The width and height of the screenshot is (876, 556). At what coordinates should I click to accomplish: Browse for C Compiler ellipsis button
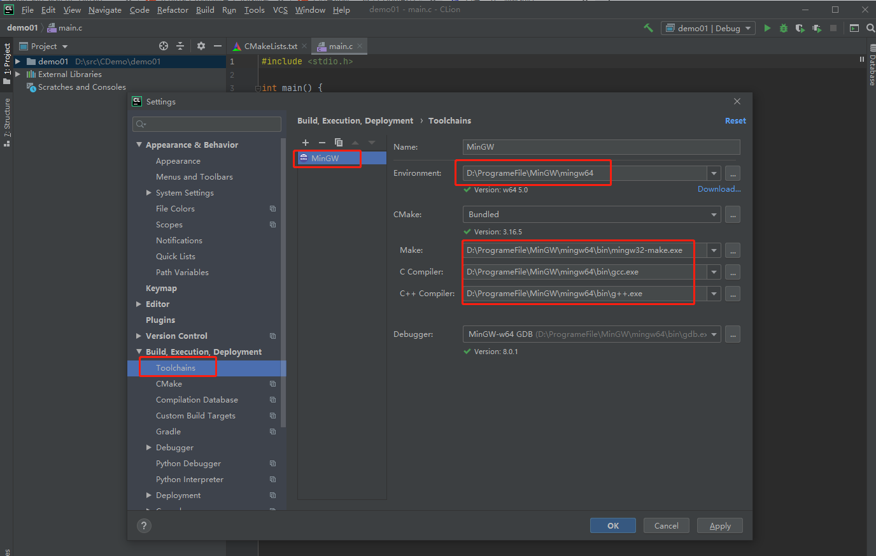733,272
